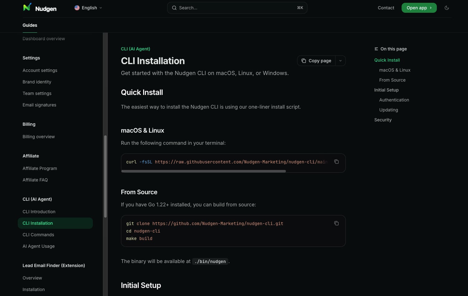Screen dimensions: 468x296
Task: Open Installation under Lead Email Finder
Action: point(34,289)
